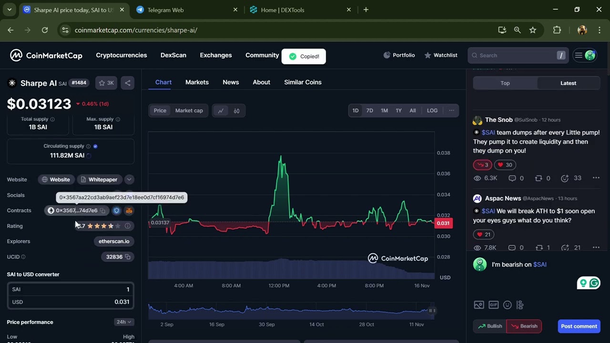
Task: Switch to line chart view
Action: (221, 111)
